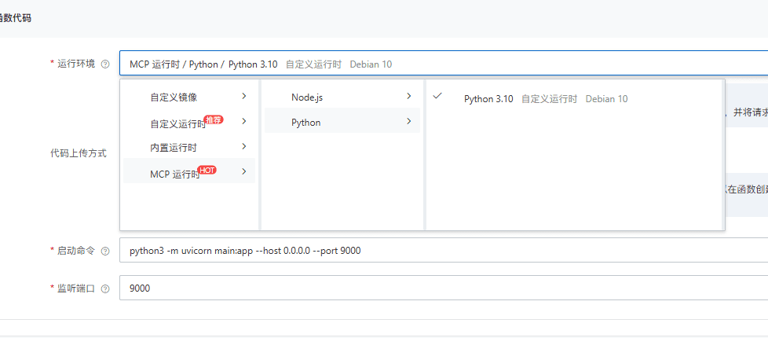
Task: Click the checkmark beside Python 3.10
Action: [438, 96]
